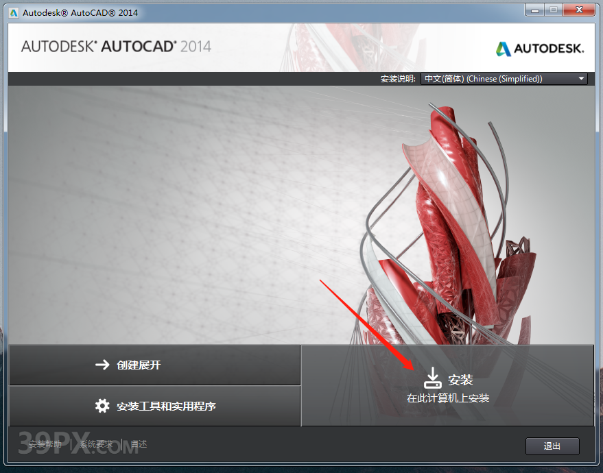Open the 自述 readme link
This screenshot has height=473, width=603.
139,444
